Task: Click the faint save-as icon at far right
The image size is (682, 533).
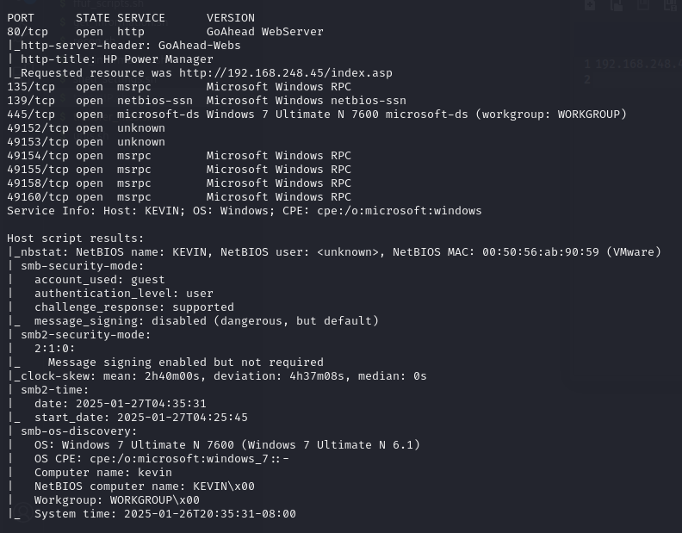Action: (671, 5)
